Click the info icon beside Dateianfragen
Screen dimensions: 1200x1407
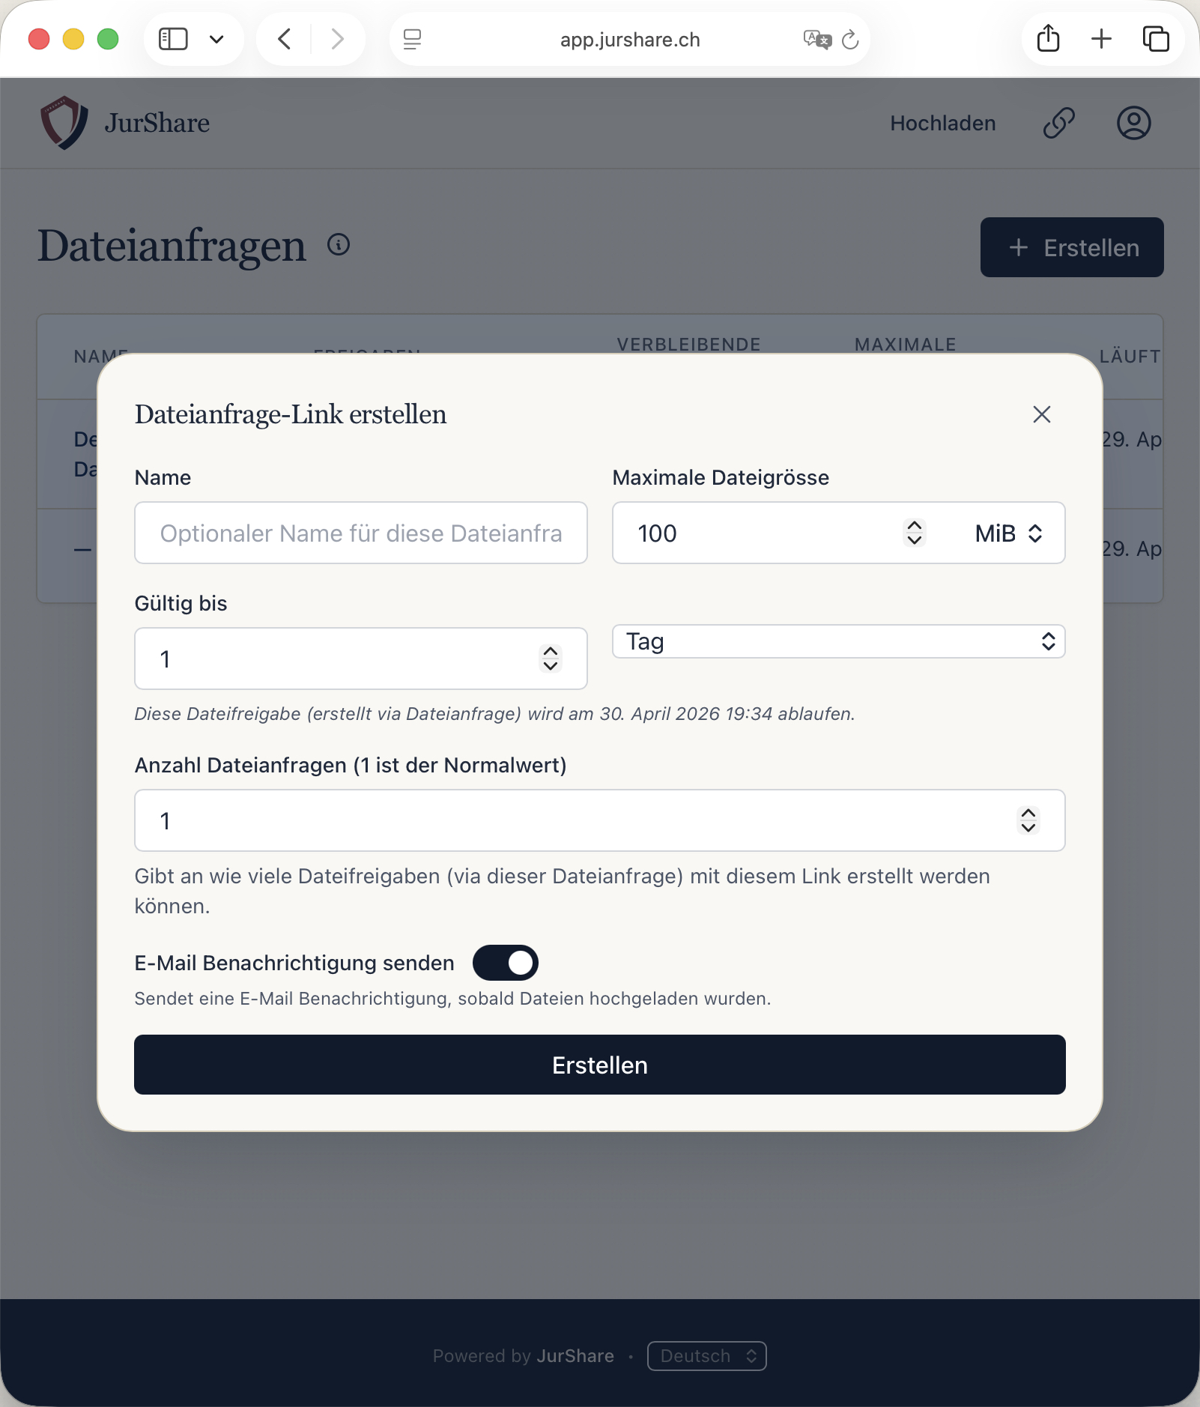coord(339,244)
